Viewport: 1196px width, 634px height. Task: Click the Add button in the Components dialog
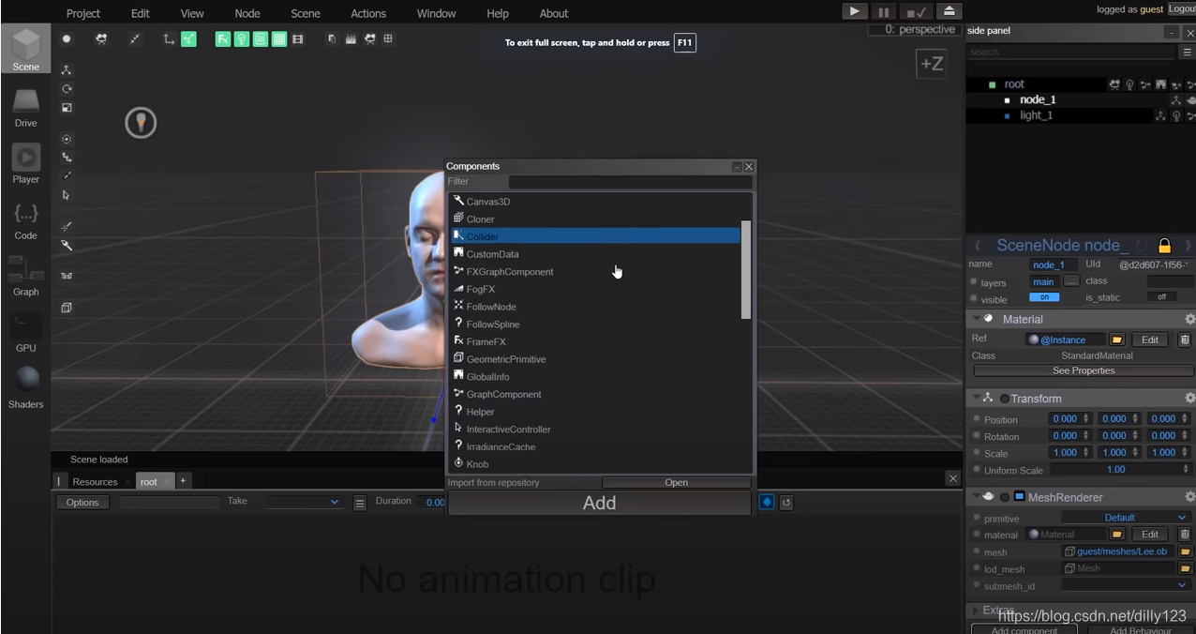pos(599,503)
